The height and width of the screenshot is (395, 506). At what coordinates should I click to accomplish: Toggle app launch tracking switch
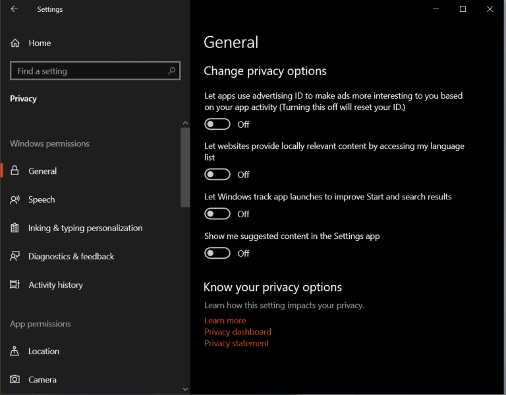(217, 214)
